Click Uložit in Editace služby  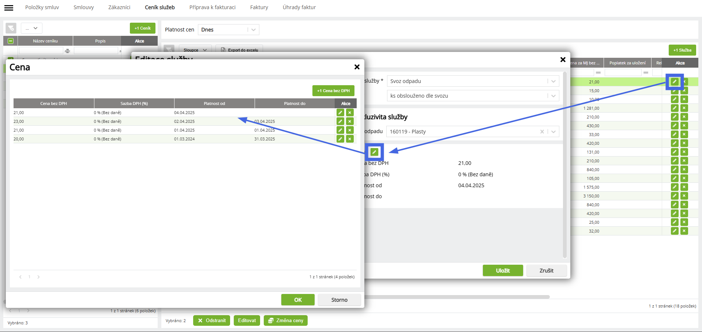point(503,271)
